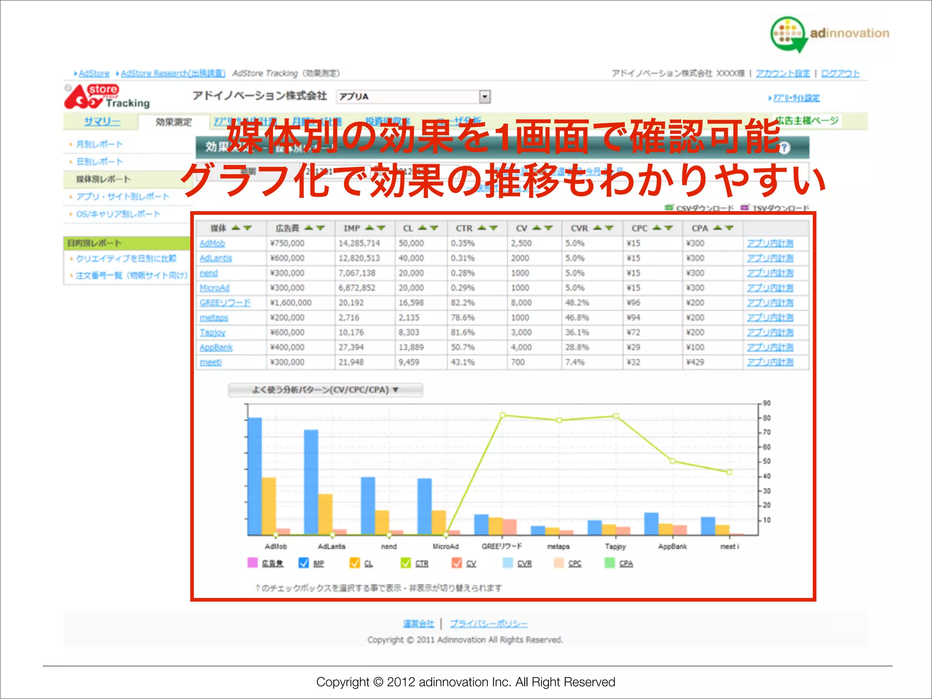The width and height of the screenshot is (932, 699).
Task: Open OS/キャリア別レポート in sidebar
Action: click(118, 214)
